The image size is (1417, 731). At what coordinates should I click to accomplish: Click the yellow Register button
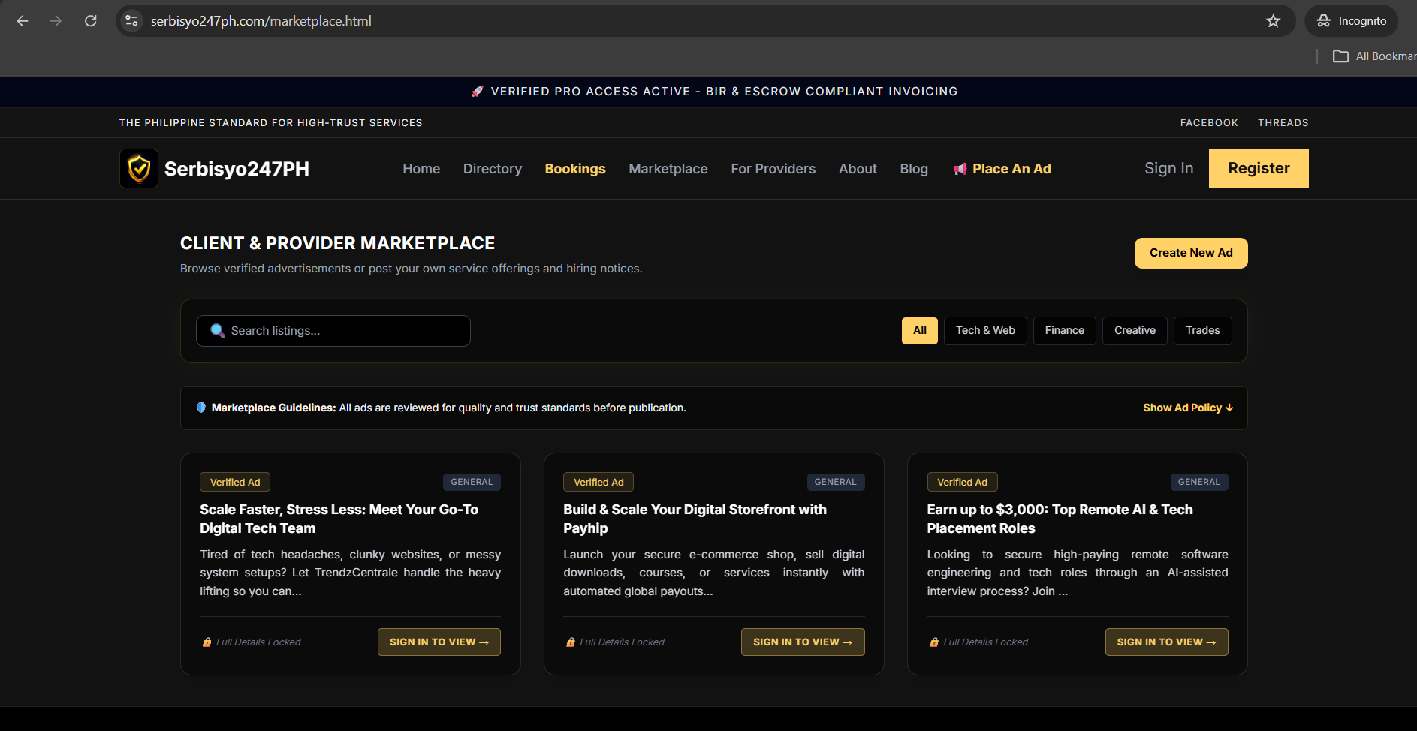(x=1259, y=168)
